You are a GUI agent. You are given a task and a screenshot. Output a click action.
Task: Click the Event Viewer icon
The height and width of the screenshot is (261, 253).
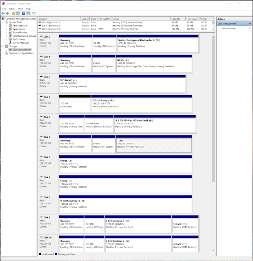point(10,29)
